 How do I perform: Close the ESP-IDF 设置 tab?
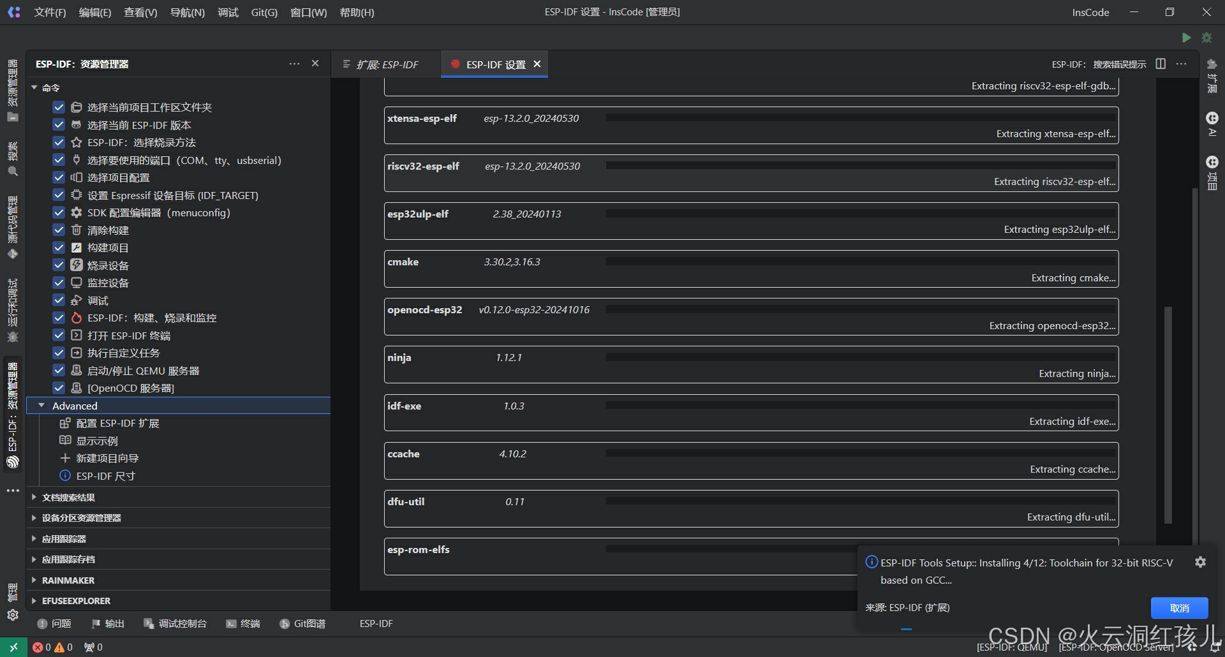[x=537, y=64]
